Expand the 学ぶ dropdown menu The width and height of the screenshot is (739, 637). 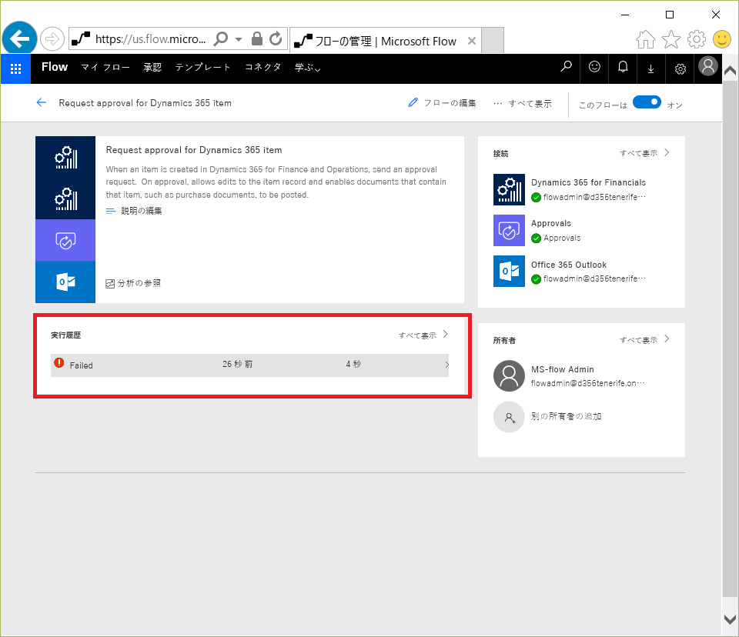[x=308, y=68]
